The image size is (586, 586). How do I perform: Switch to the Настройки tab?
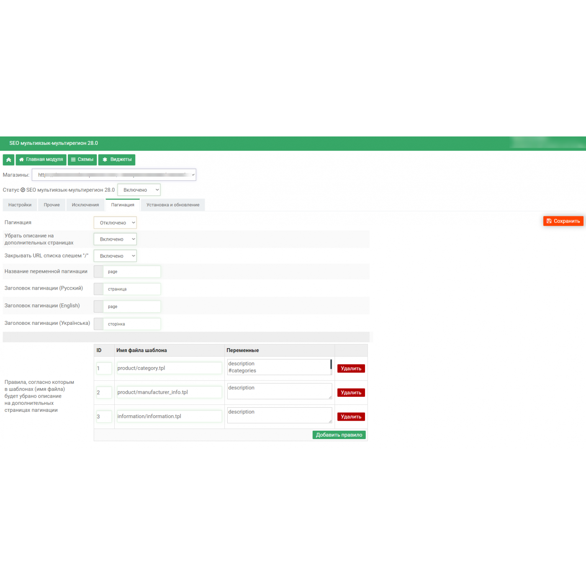20,205
